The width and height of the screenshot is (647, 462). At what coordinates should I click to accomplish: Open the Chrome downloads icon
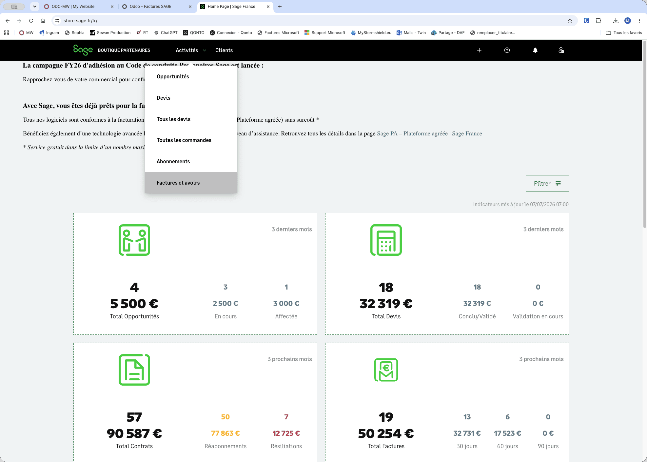pos(616,21)
